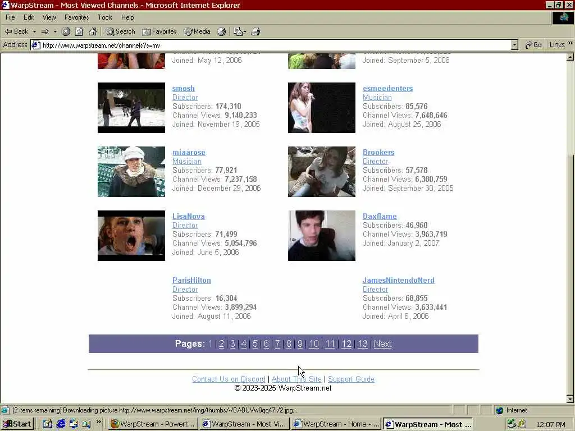Open the ParisHilton channel link
Viewport: 575px width, 431px height.
[x=191, y=281]
